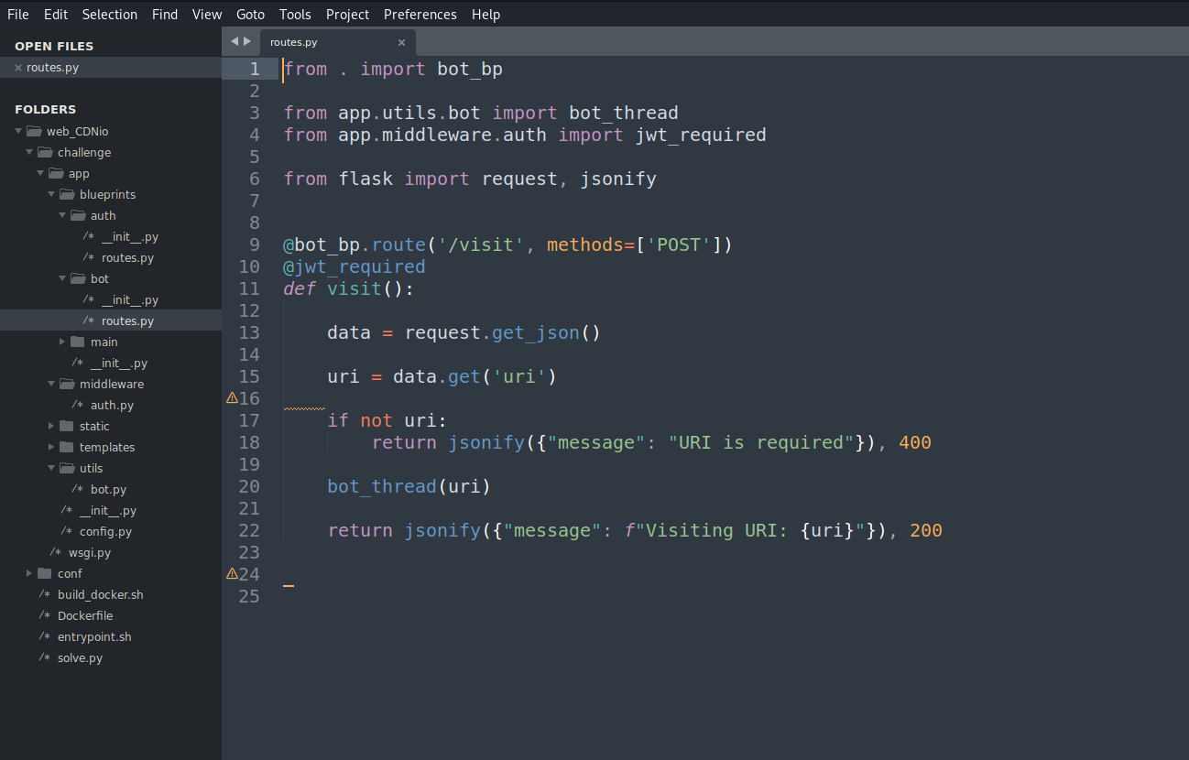Open auth.py under middleware folder

pyautogui.click(x=112, y=406)
